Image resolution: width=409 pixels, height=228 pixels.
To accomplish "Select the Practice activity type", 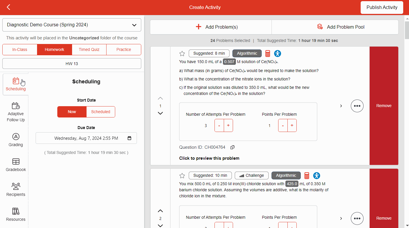I will (x=124, y=49).
